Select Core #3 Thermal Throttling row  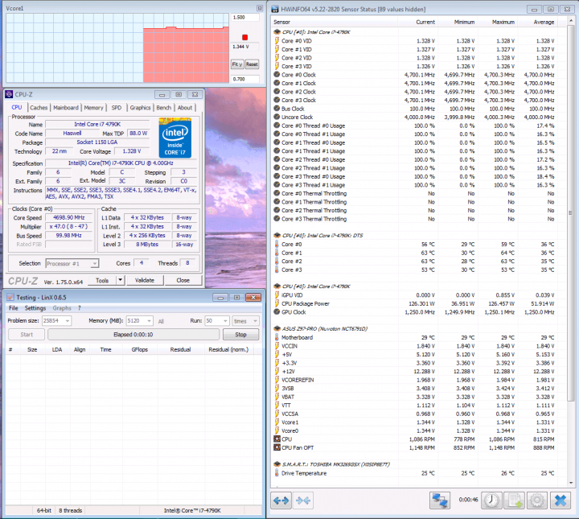point(414,219)
